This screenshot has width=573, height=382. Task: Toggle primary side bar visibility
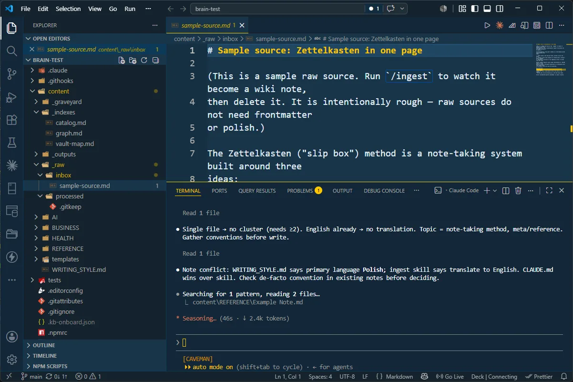coord(475,9)
